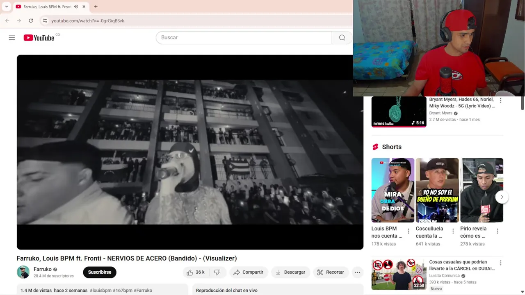The width and height of the screenshot is (525, 295).
Task: Open options for Cosculluela short
Action: click(453, 231)
